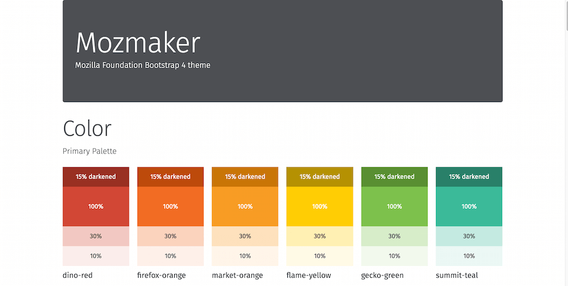
Task: Click the page's vertical scrollbar
Action: pyautogui.click(x=565, y=143)
